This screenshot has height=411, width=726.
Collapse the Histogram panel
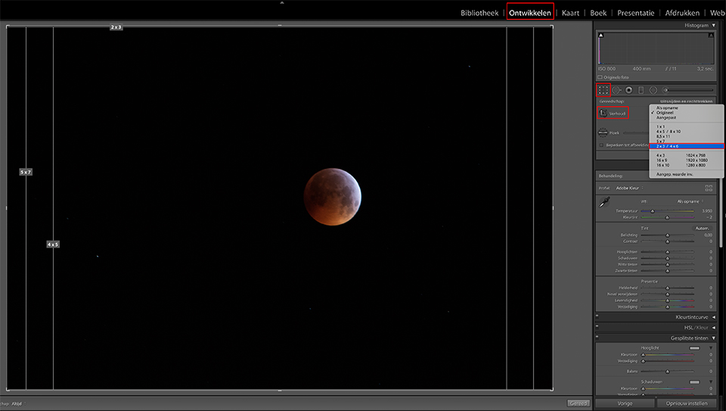[713, 26]
